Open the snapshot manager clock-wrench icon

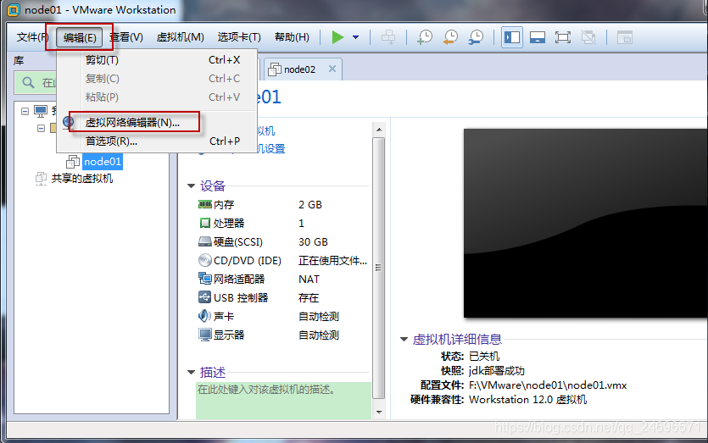[x=476, y=37]
